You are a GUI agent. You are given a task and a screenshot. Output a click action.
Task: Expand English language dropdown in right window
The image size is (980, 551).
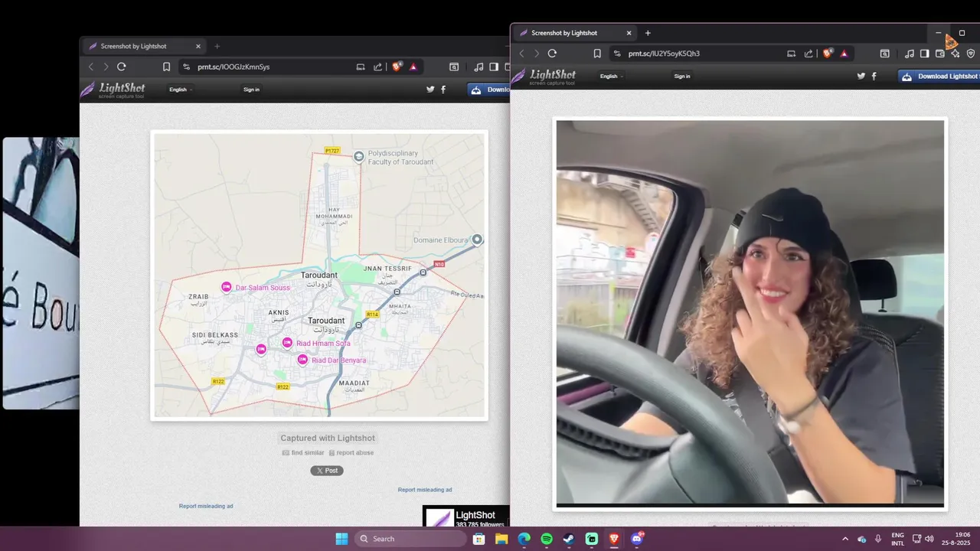(x=611, y=76)
